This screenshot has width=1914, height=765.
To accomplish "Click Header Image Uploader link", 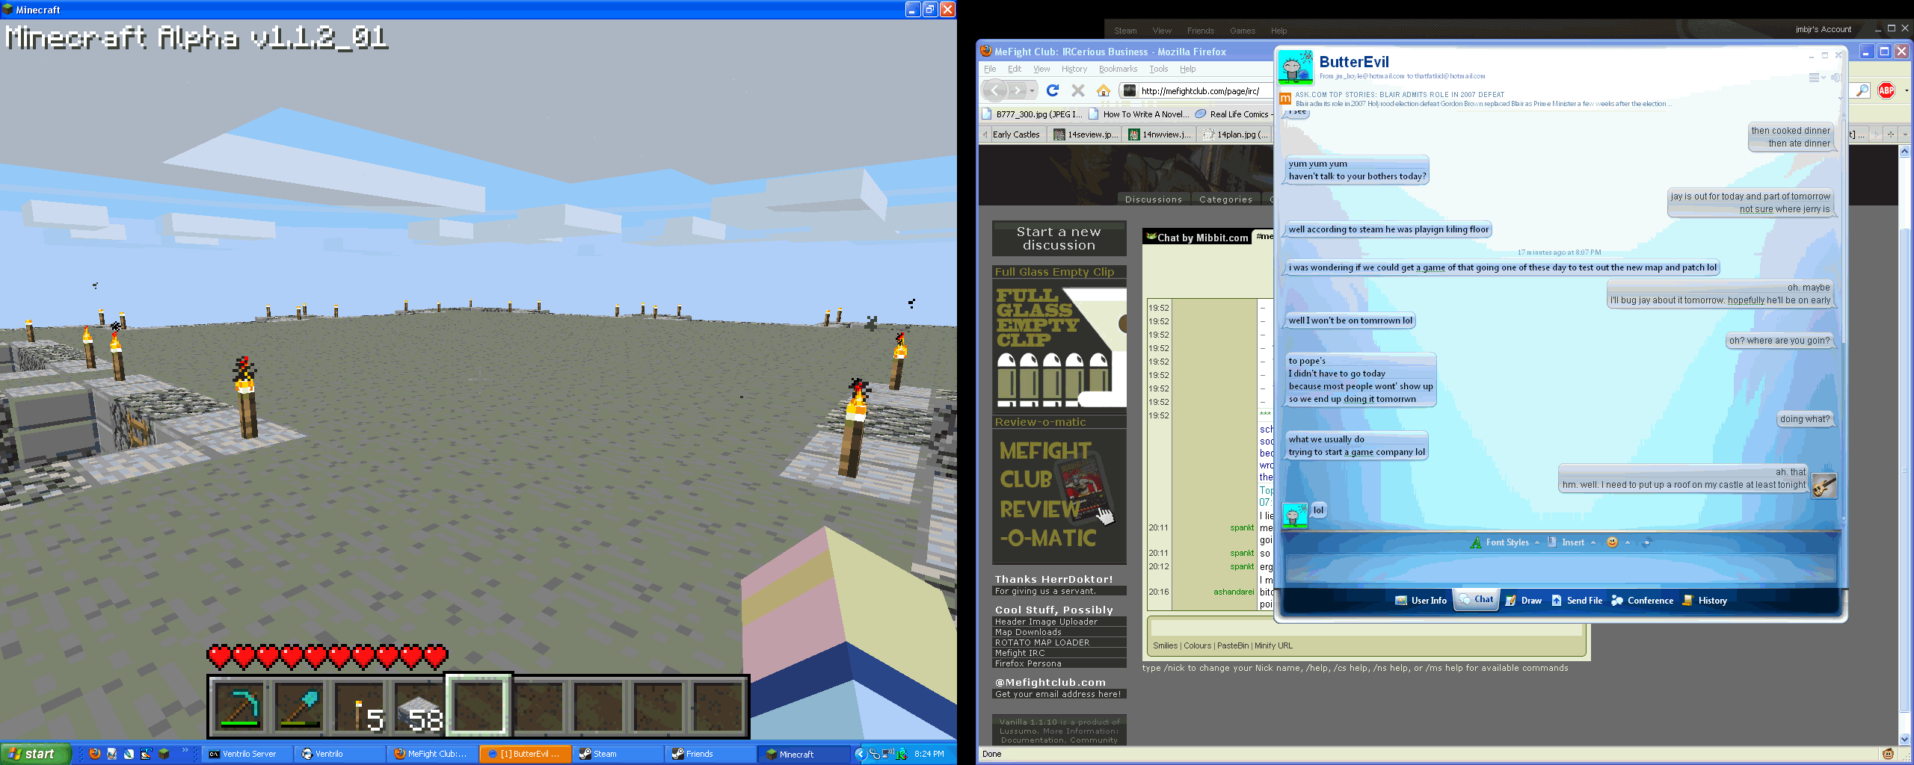I will coord(1046,622).
